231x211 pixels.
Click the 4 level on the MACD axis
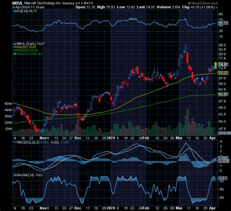point(220,141)
